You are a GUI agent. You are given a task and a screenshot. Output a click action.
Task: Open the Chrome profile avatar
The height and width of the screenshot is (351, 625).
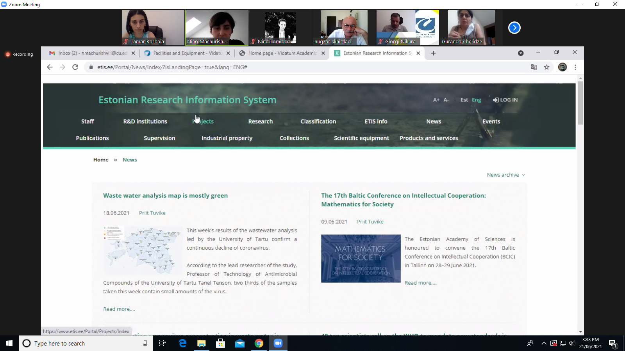click(x=562, y=67)
